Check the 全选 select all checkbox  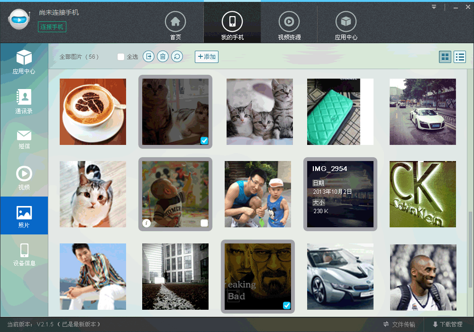121,57
